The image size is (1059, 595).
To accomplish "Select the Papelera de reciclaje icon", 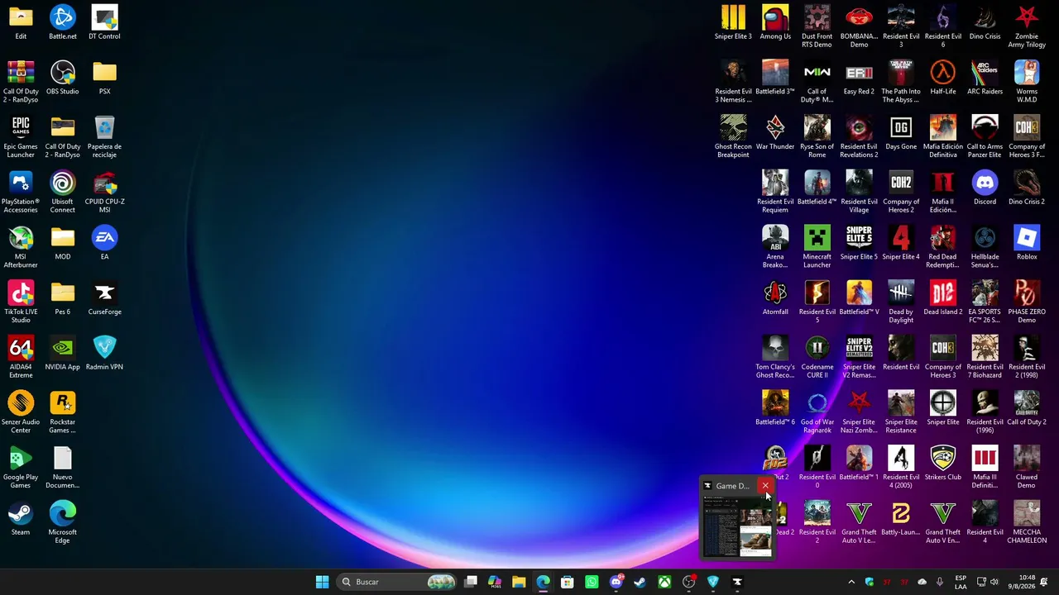I will [104, 137].
